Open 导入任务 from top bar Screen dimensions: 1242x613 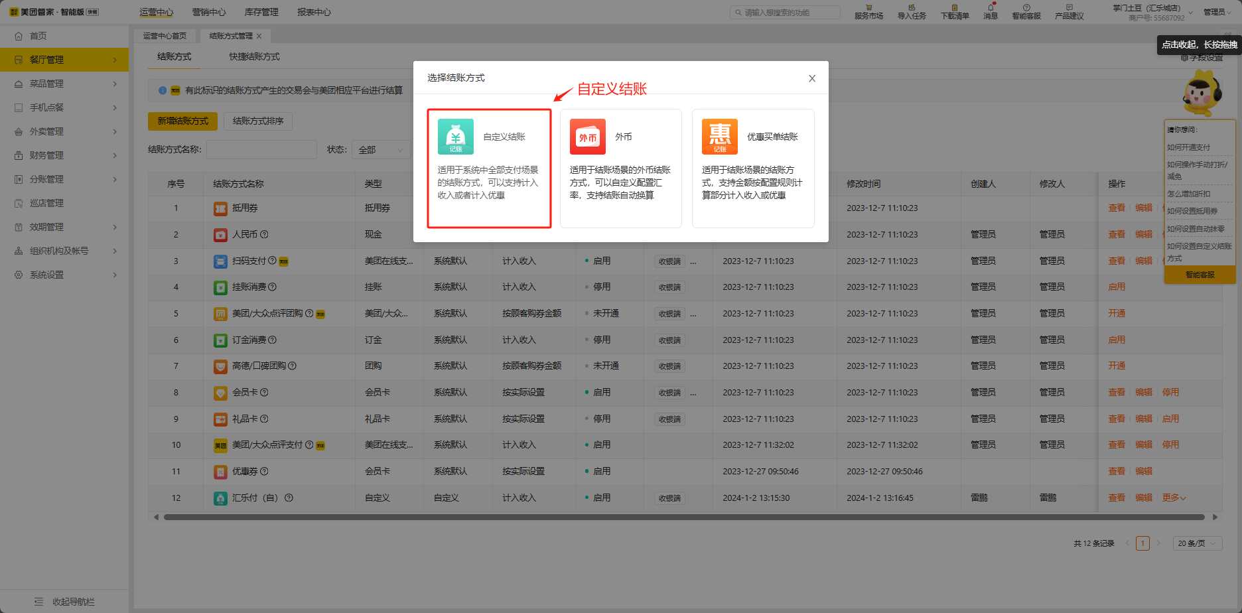point(912,12)
